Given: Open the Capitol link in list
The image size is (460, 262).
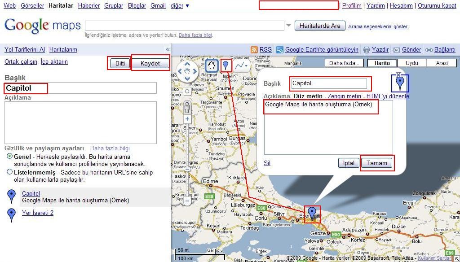Looking at the screenshot, I should click(31, 193).
